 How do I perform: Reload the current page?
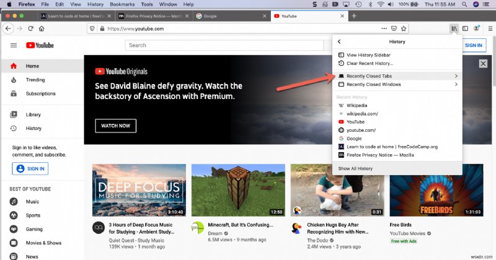tap(30, 28)
